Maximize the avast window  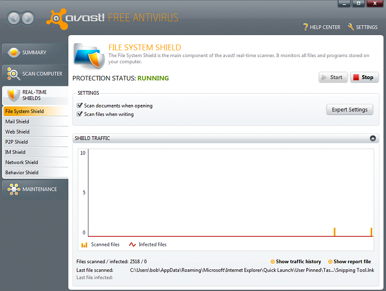click(358, 4)
